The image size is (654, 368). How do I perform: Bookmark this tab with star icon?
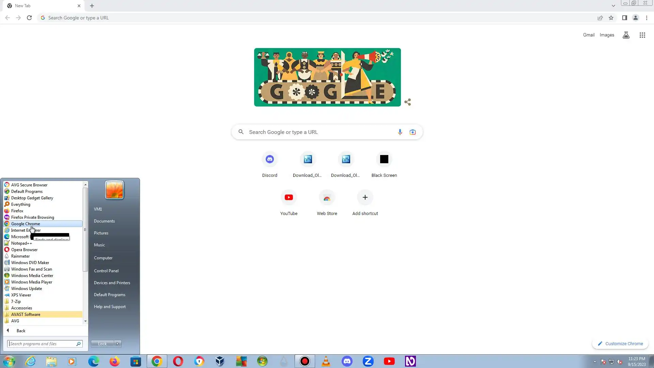coord(611,18)
